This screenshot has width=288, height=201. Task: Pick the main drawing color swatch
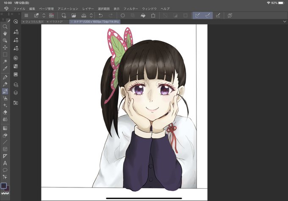coord(4,186)
